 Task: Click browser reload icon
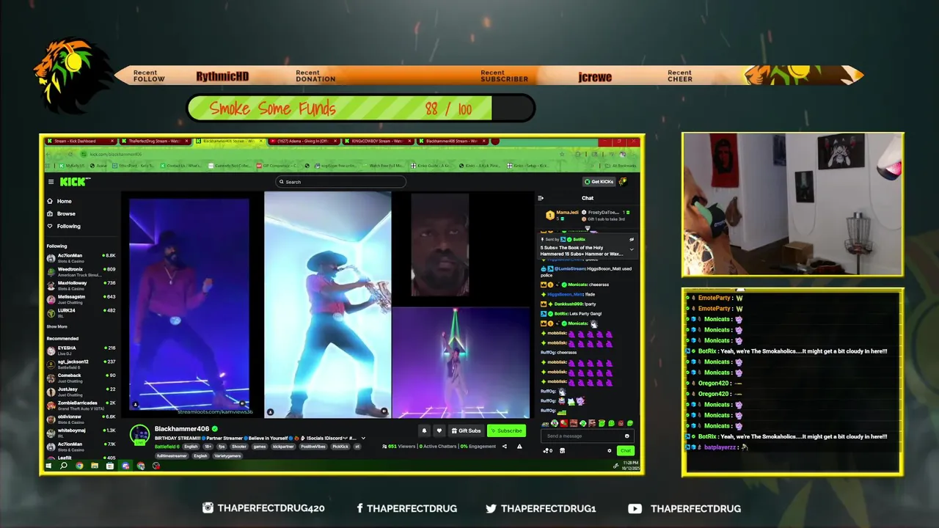click(x=70, y=154)
